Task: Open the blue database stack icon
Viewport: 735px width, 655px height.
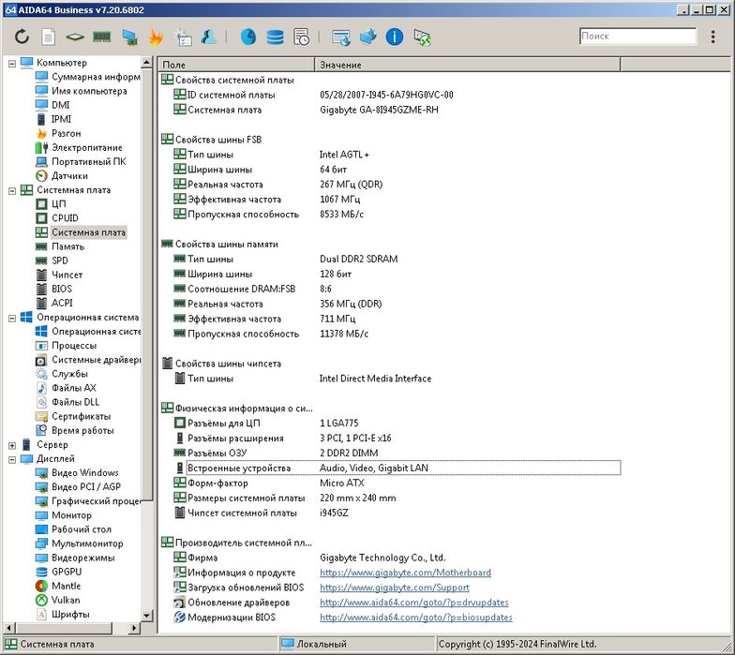Action: point(275,37)
